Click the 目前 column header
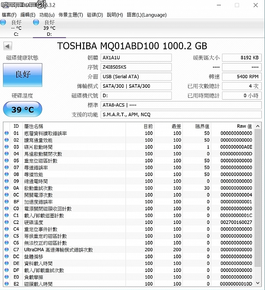265x290 pixels. coord(140,126)
